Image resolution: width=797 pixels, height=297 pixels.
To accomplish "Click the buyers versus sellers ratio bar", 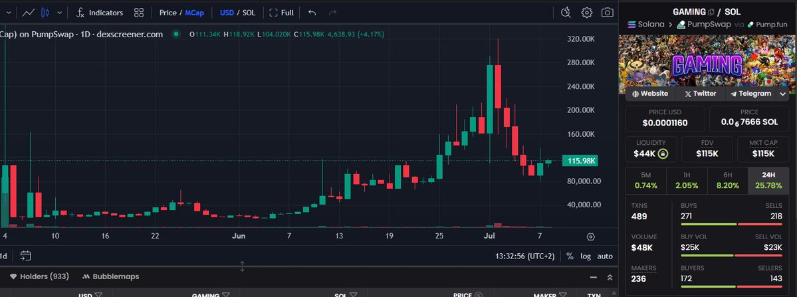I will tap(731, 286).
